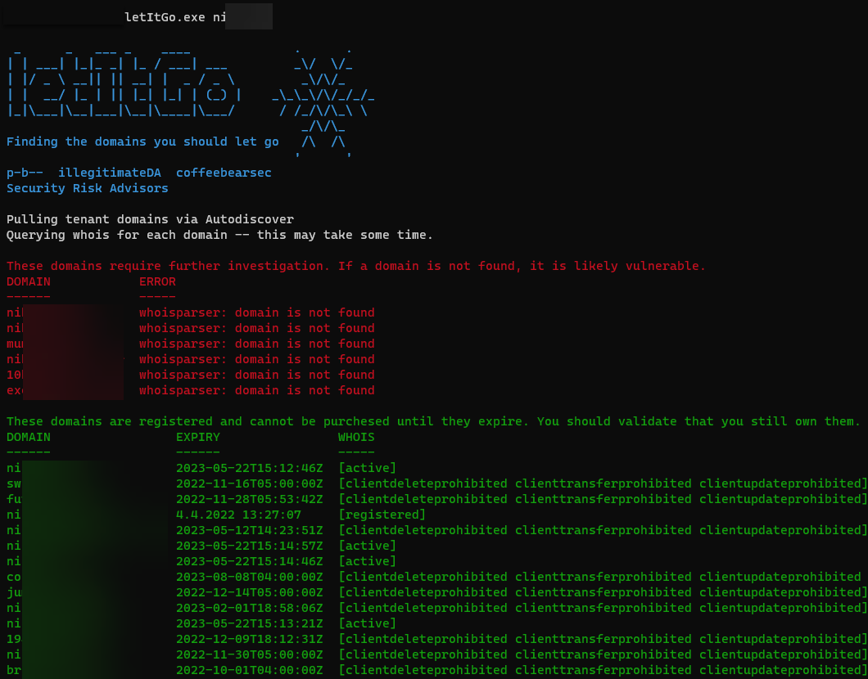Click the red ERROR column header

157,281
